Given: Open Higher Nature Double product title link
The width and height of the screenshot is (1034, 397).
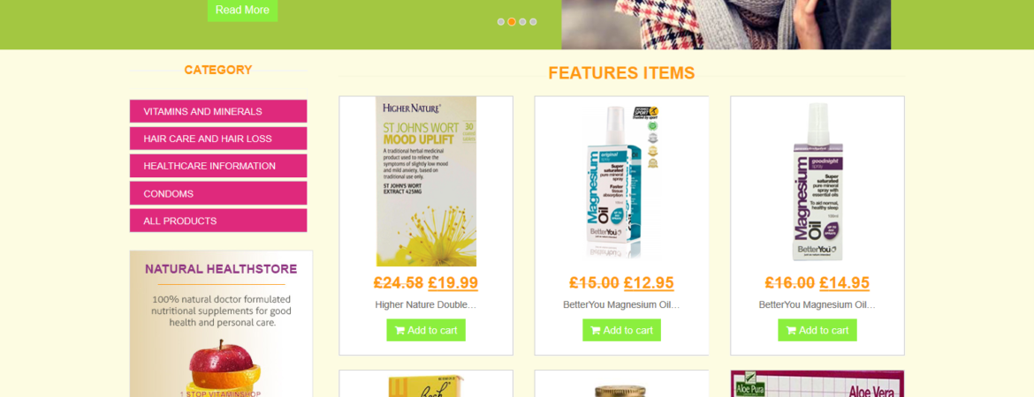Looking at the screenshot, I should pos(425,305).
